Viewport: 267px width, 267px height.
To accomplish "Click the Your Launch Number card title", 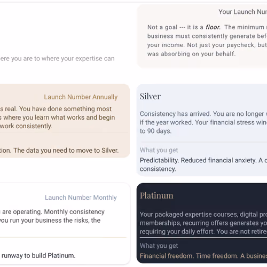I will click(x=243, y=12).
